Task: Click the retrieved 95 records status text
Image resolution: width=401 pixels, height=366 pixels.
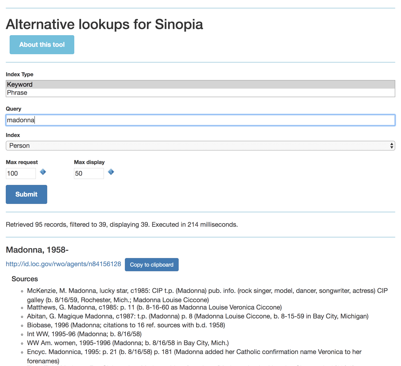Action: [122, 224]
